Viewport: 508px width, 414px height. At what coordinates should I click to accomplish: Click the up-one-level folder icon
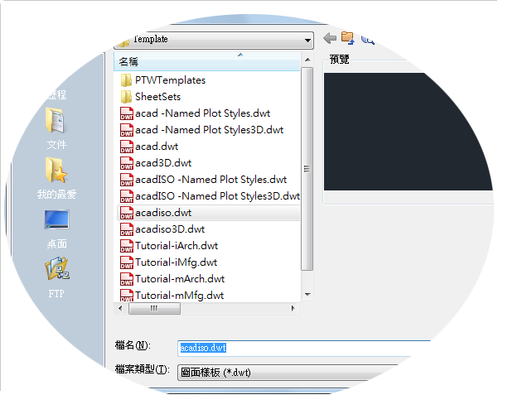pyautogui.click(x=348, y=38)
